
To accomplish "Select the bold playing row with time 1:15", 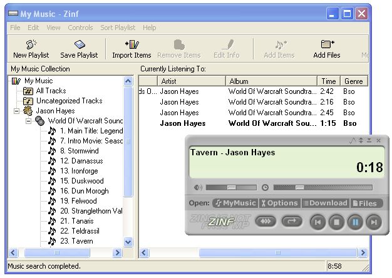I will (x=253, y=123).
